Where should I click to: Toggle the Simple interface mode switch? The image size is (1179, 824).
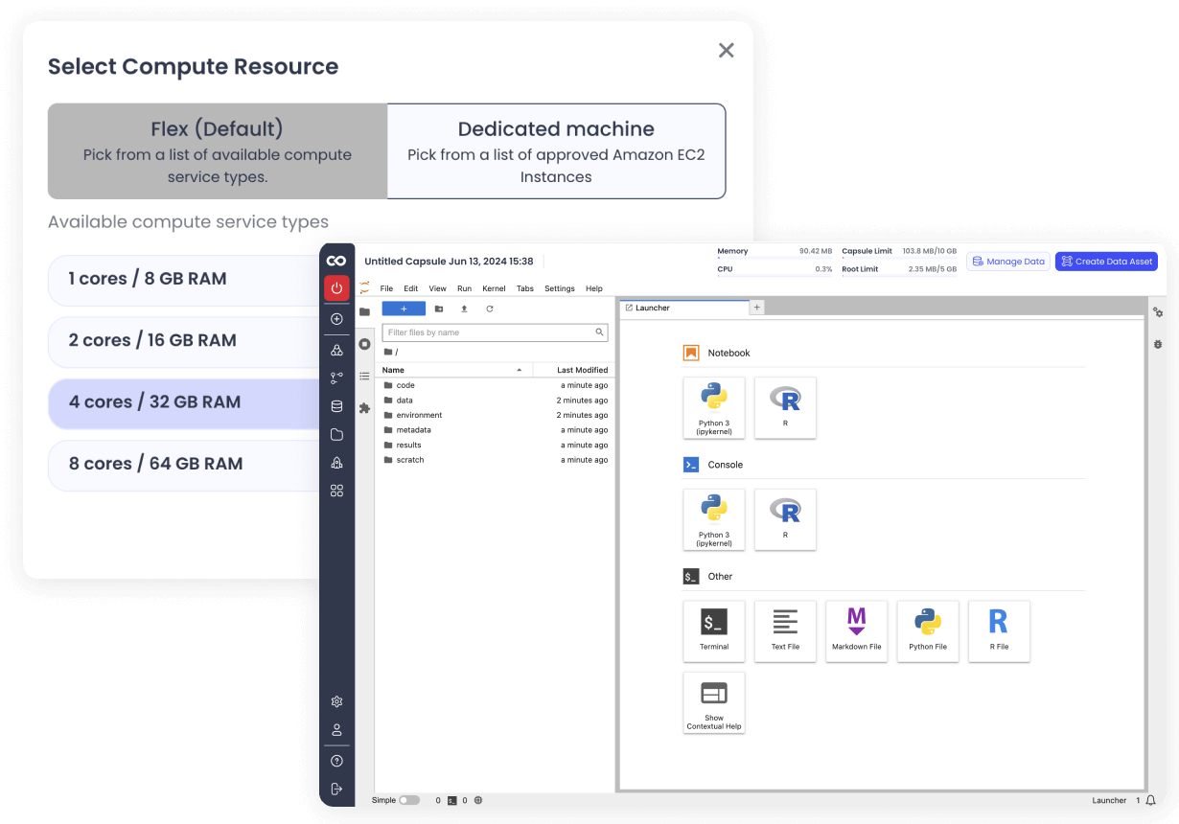(409, 800)
